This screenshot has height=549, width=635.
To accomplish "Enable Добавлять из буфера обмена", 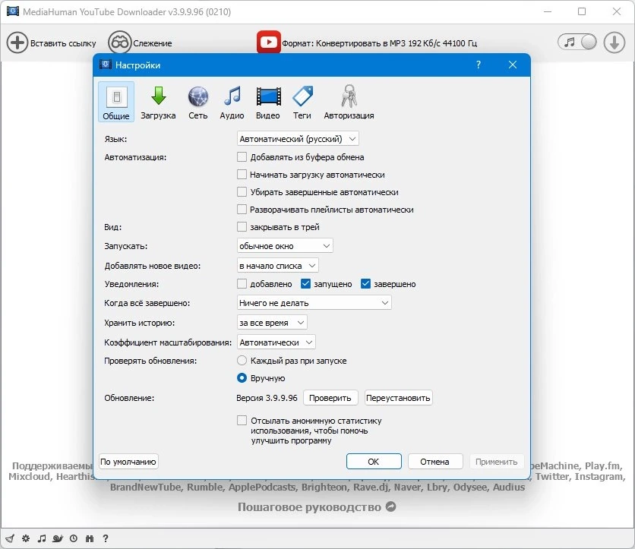I will tap(242, 156).
